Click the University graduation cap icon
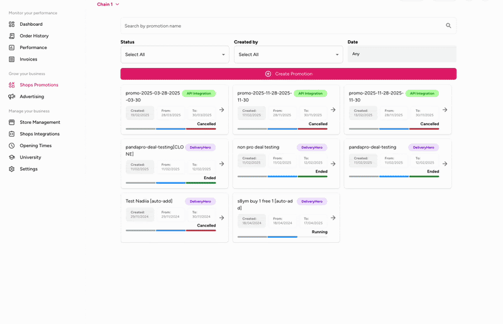This screenshot has width=503, height=324. point(12,157)
